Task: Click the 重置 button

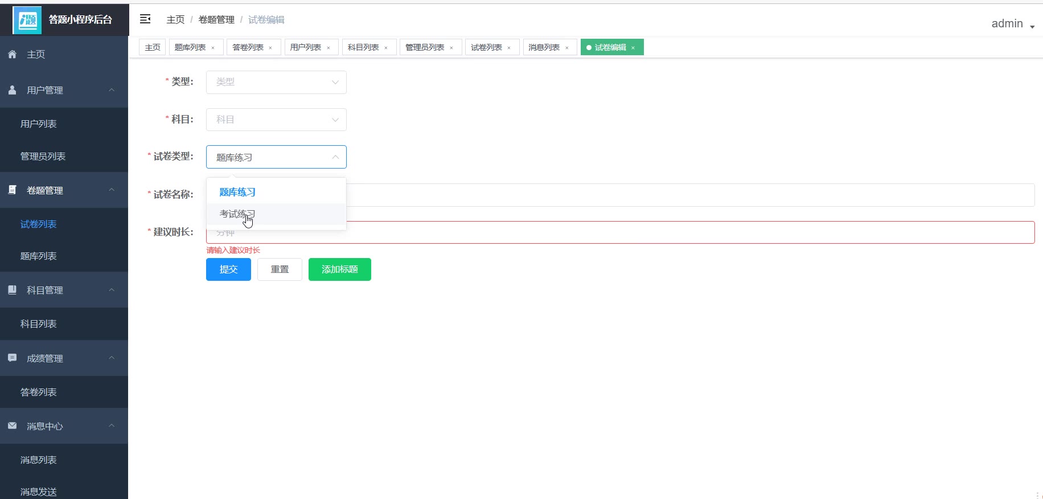Action: pyautogui.click(x=280, y=269)
